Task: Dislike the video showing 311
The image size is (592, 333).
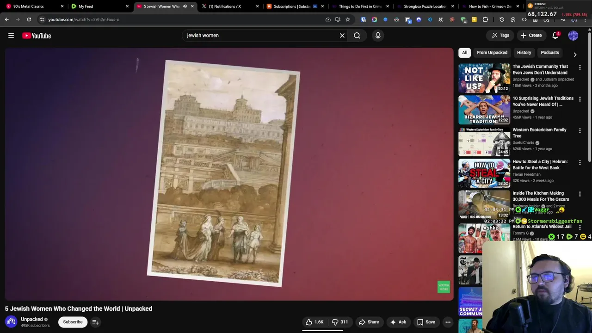Action: pyautogui.click(x=340, y=322)
